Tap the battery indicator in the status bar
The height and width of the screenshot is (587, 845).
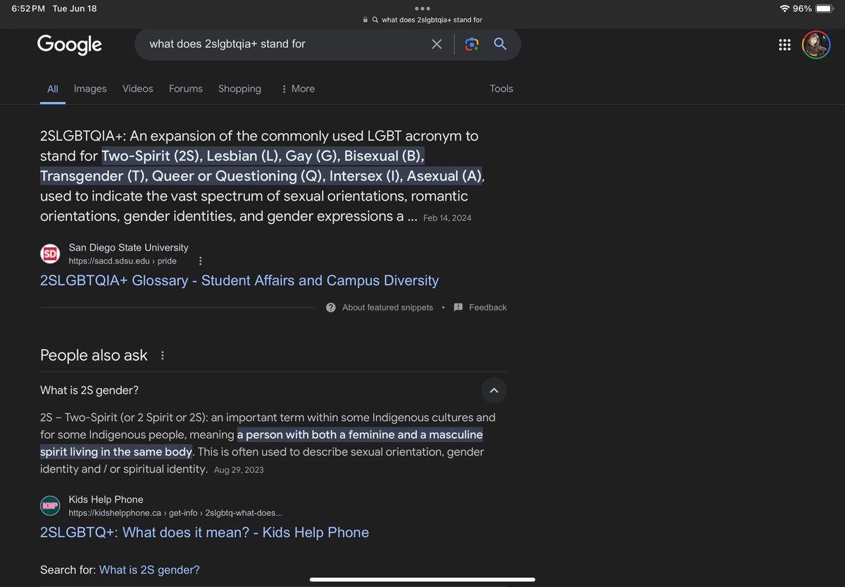click(x=825, y=8)
